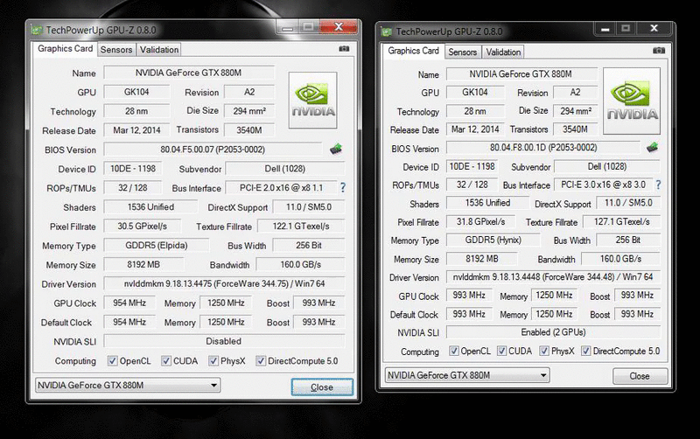Toggle OpenCL checkbox in left window

pyautogui.click(x=113, y=360)
